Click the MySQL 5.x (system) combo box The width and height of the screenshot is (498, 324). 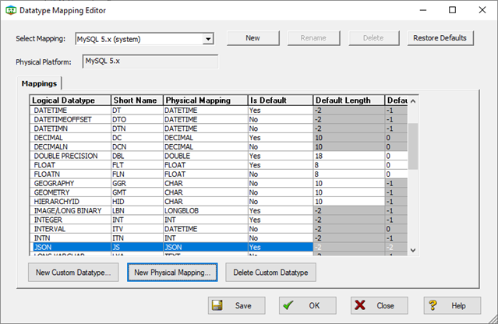(144, 39)
